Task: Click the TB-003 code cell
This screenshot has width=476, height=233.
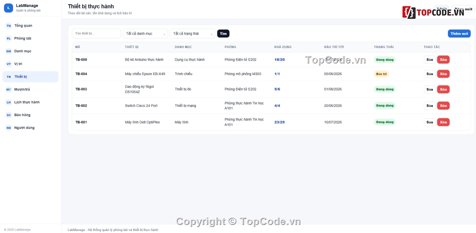Action: click(81, 89)
